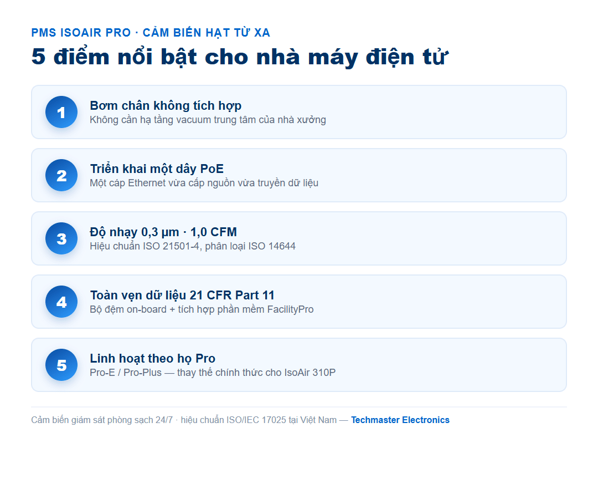Click footer text 'Cảm biến giám sát phòng sạch 24/7'
The height and width of the screenshot is (499, 598).
pos(102,420)
